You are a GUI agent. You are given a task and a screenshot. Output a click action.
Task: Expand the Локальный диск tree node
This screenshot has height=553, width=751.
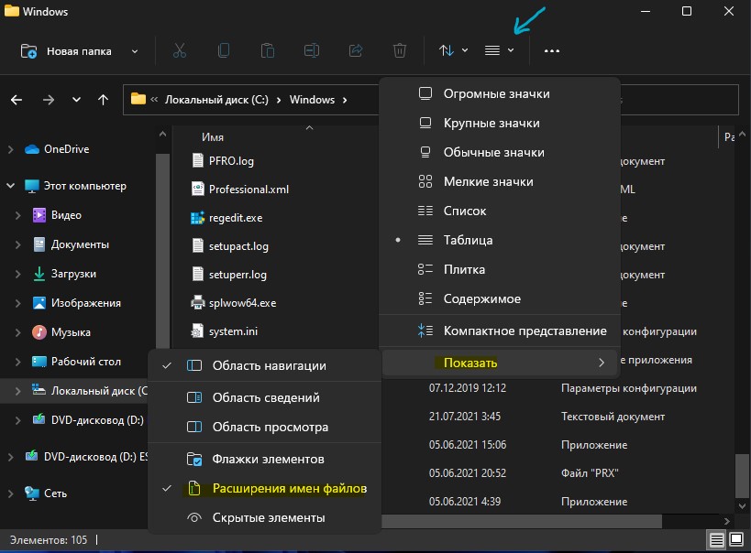17,391
